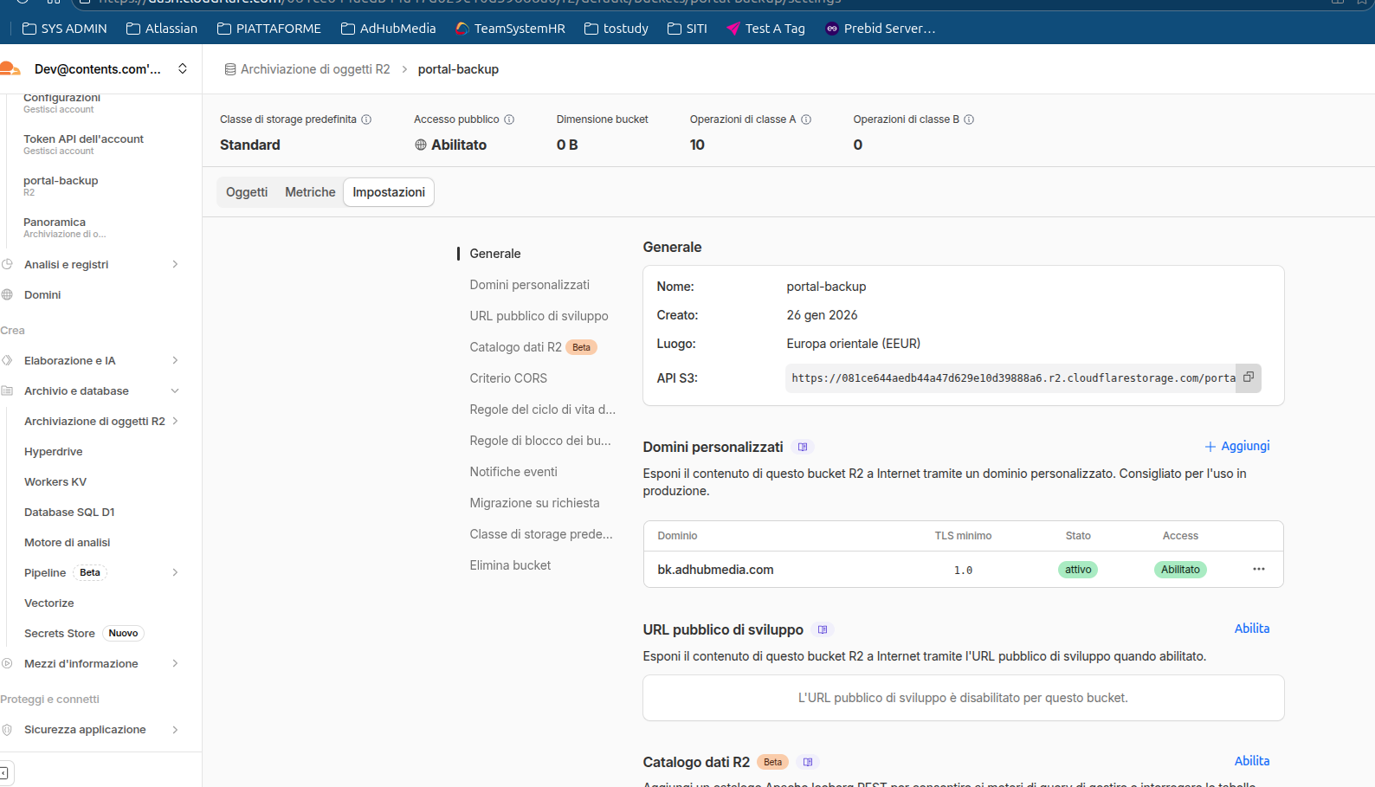Click the Cloudflare logo
The height and width of the screenshot is (787, 1375).
(x=10, y=69)
